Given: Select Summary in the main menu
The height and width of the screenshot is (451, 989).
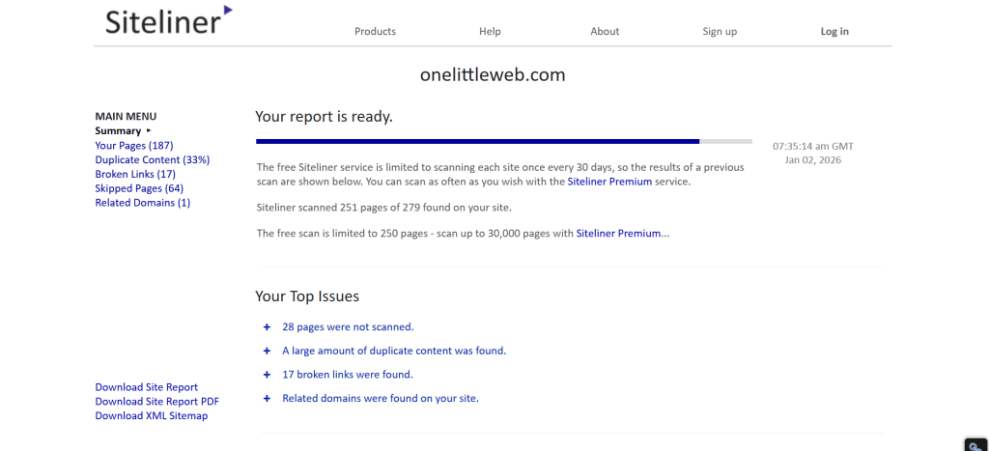Looking at the screenshot, I should [118, 131].
